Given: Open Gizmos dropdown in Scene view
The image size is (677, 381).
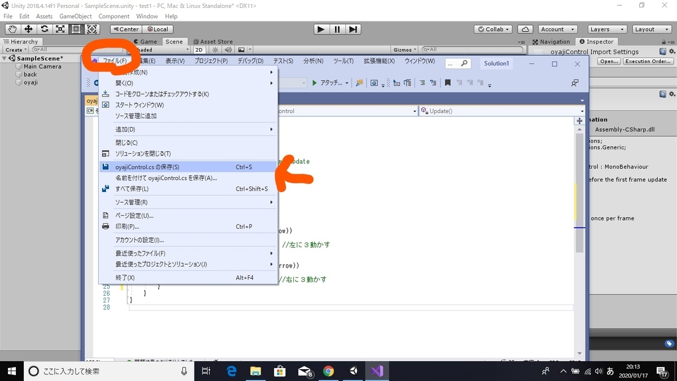Looking at the screenshot, I should [405, 50].
